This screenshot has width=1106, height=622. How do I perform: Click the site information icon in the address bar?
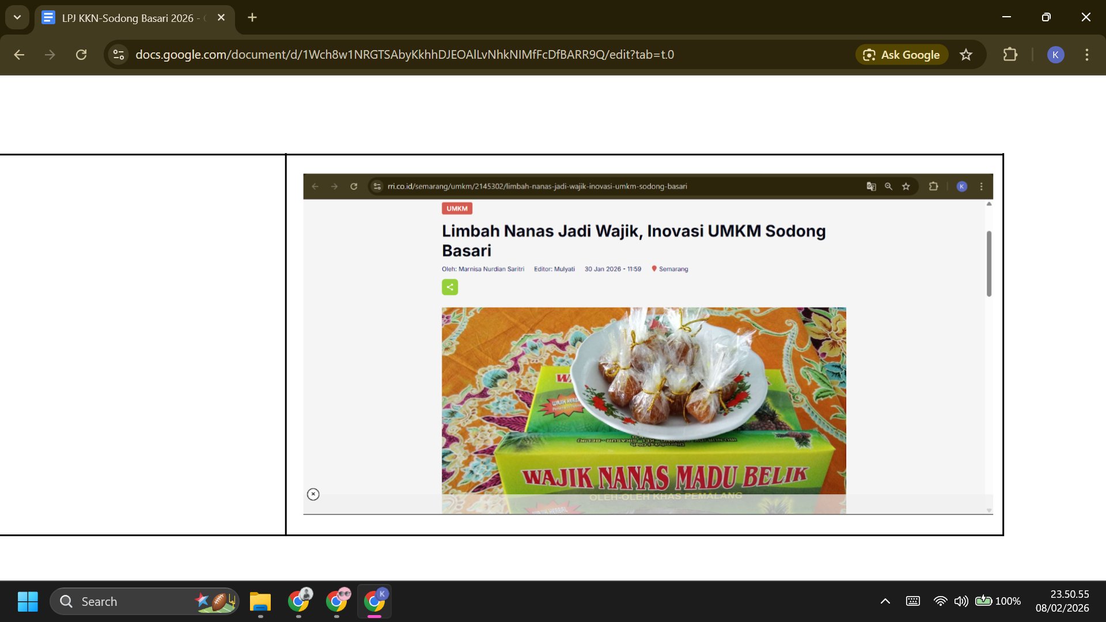[x=118, y=55]
